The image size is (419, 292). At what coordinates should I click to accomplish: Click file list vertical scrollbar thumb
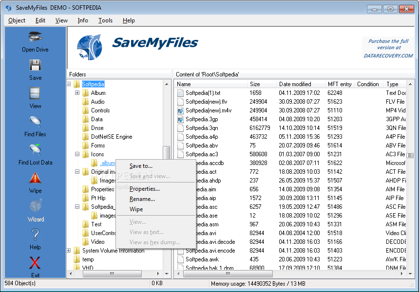pyautogui.click(x=410, y=155)
